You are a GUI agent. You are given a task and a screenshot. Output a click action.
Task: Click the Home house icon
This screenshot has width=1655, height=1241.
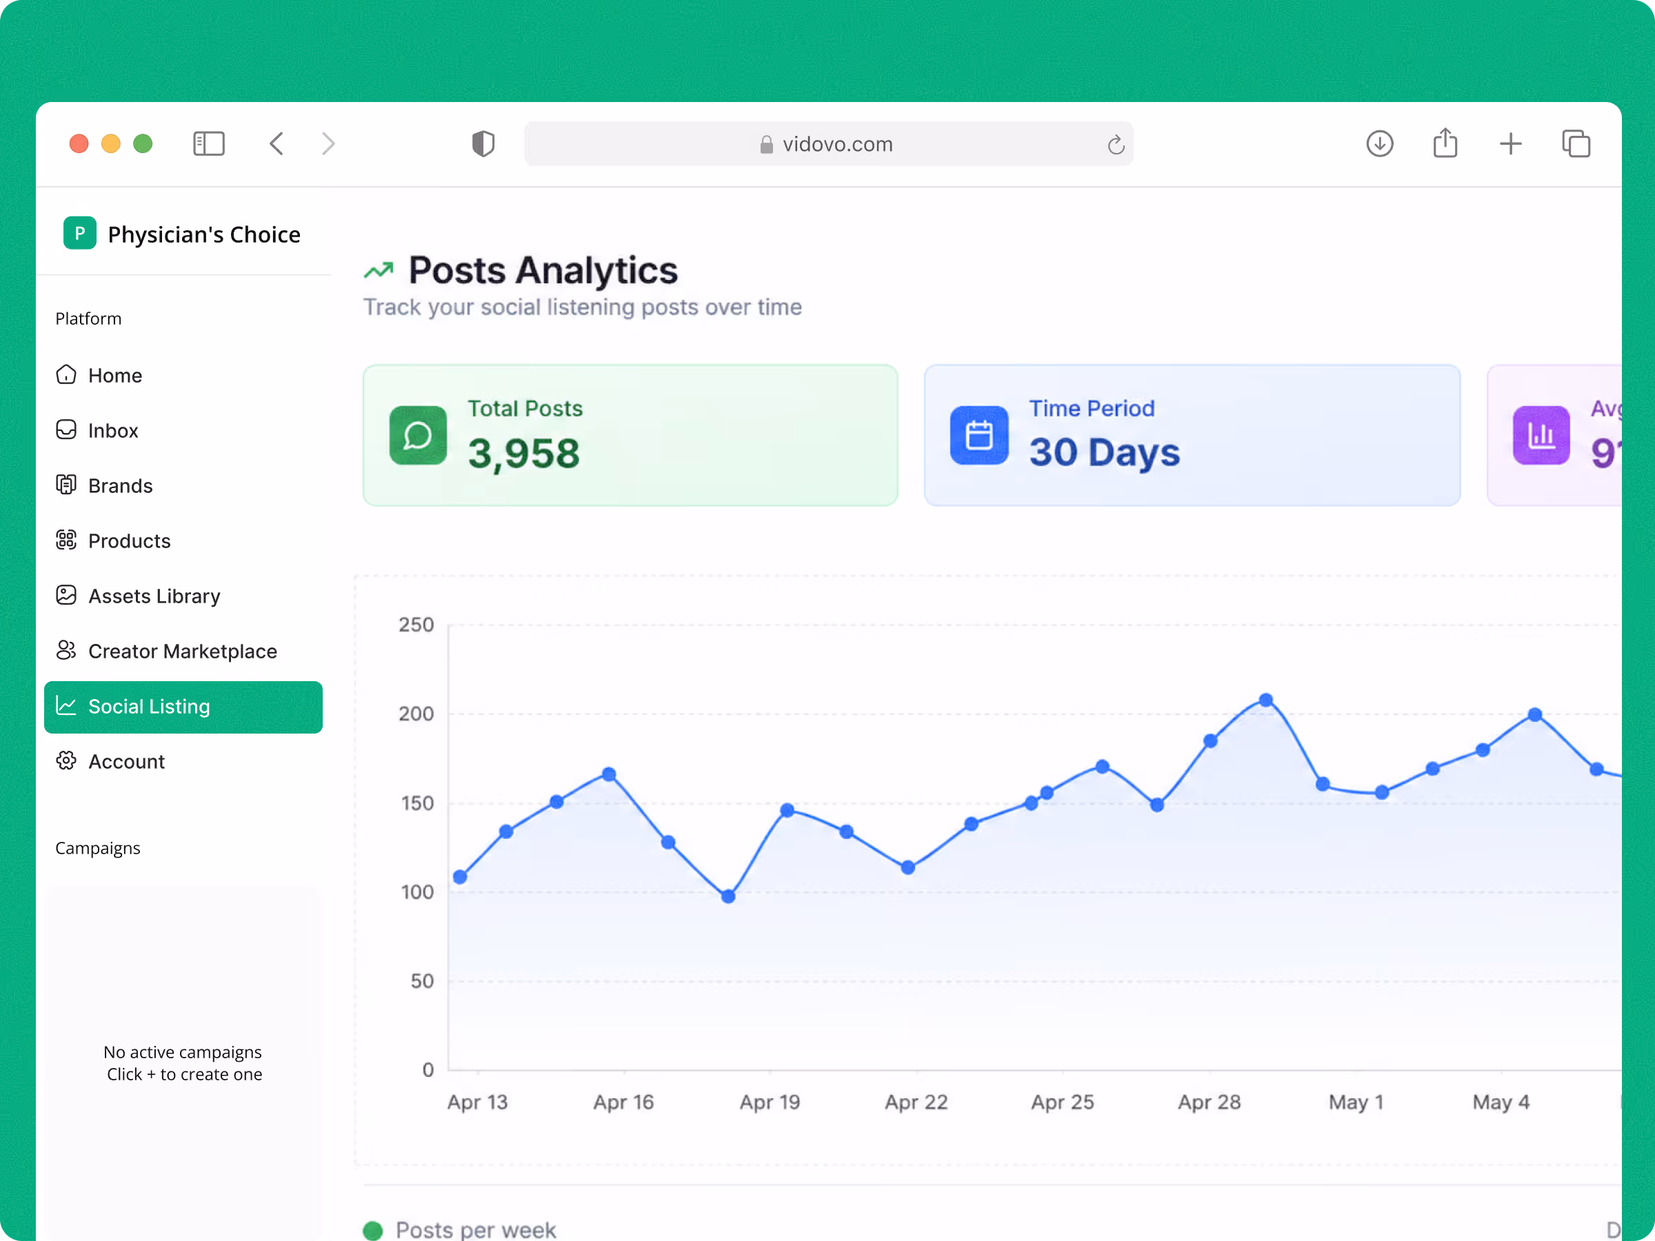pyautogui.click(x=67, y=375)
